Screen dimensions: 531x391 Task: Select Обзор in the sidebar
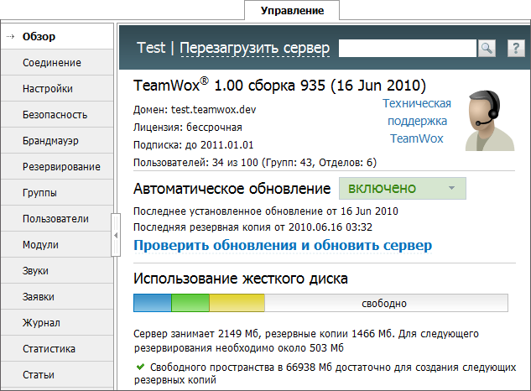pos(57,36)
